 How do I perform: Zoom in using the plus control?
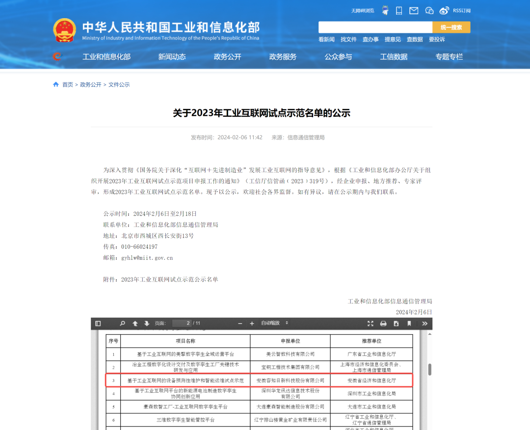pyautogui.click(x=252, y=323)
